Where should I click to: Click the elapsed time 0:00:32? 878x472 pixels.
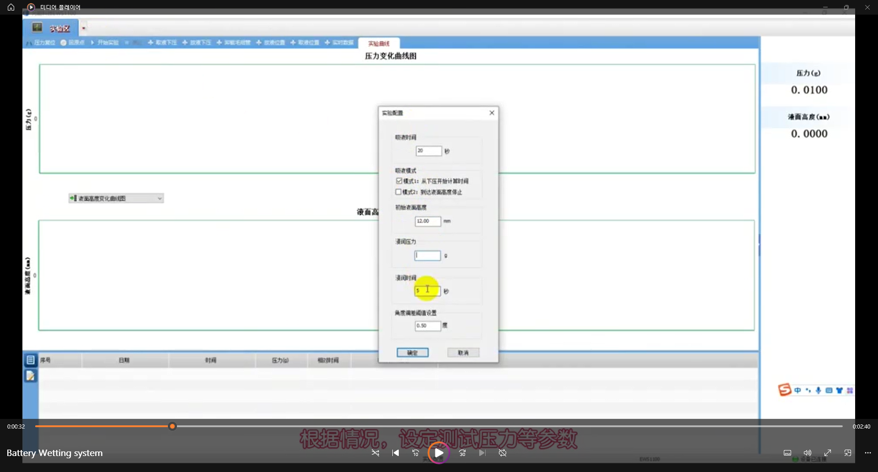pyautogui.click(x=16, y=426)
